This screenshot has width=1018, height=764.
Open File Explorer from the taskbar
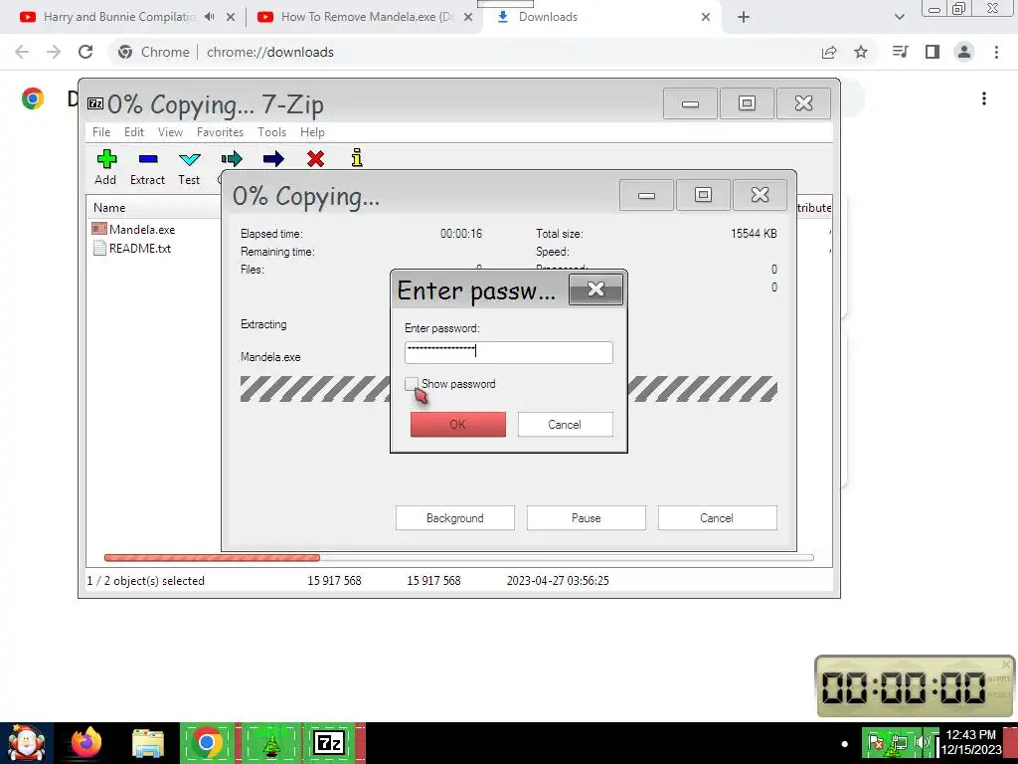pyautogui.click(x=148, y=743)
